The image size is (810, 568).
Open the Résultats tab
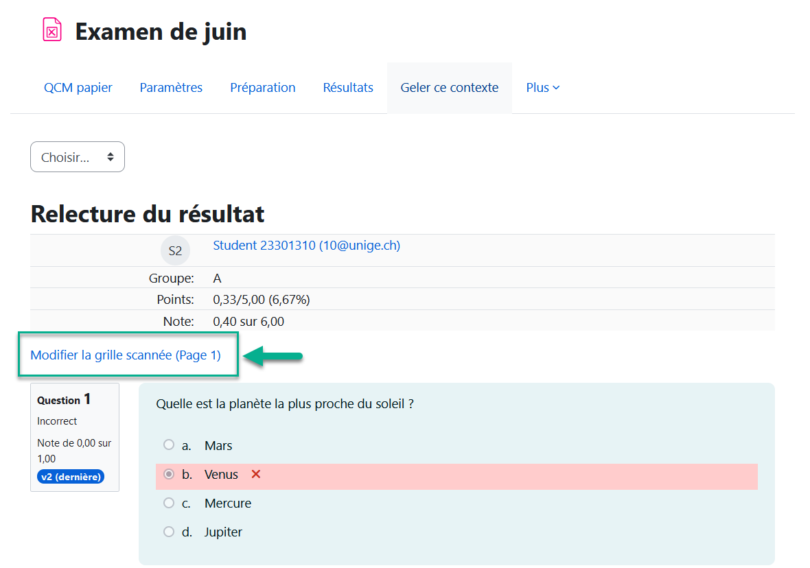click(x=348, y=88)
